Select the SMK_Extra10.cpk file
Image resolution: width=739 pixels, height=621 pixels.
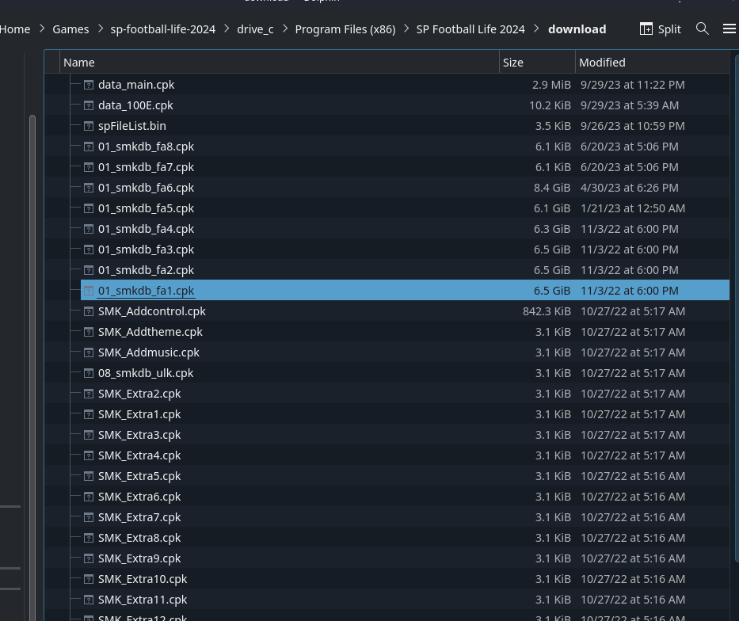coord(143,579)
